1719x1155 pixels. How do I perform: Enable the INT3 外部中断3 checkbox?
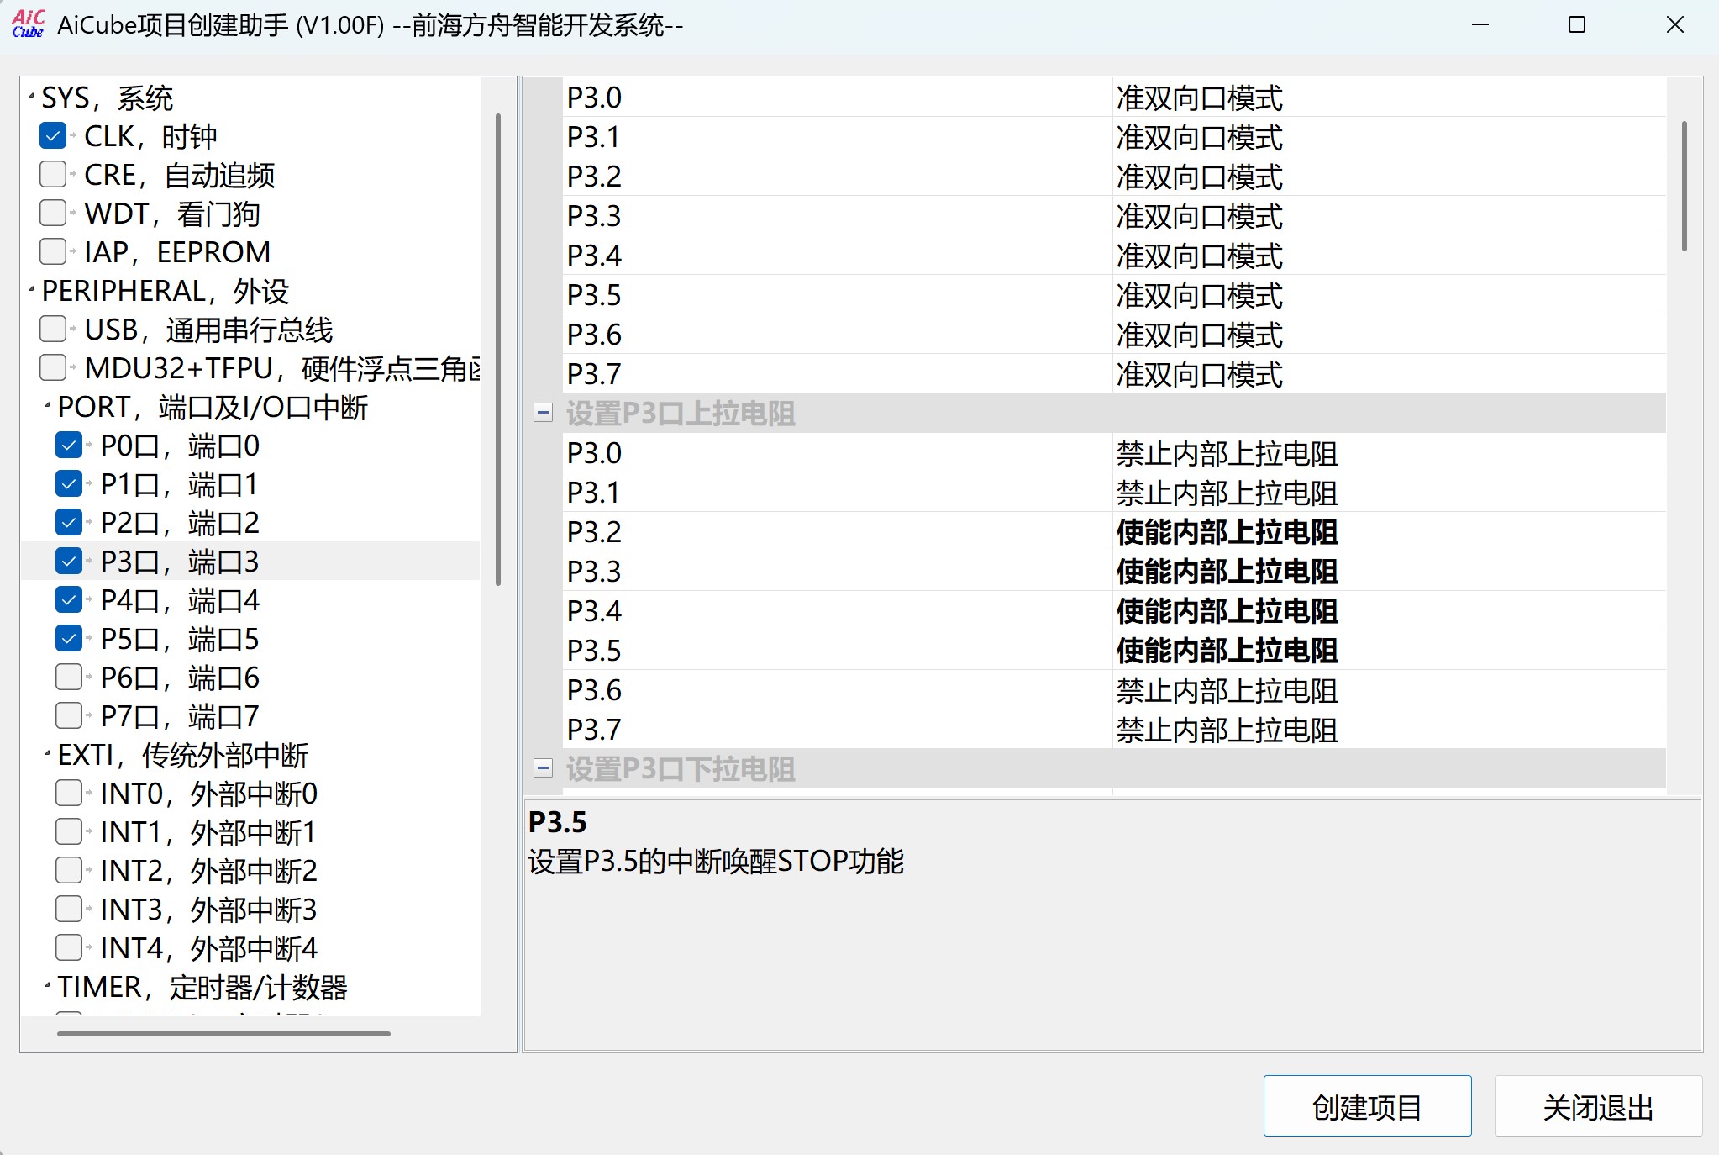click(x=69, y=910)
